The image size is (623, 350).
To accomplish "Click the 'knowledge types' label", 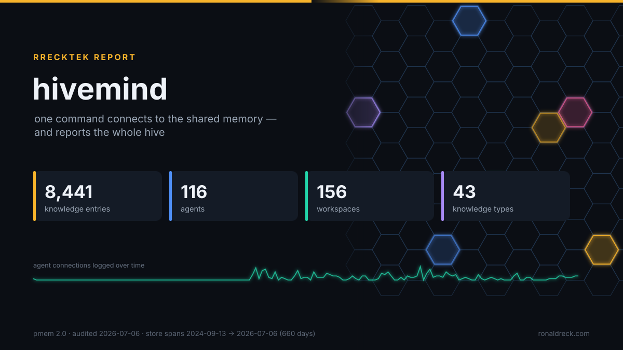I will click(483, 209).
